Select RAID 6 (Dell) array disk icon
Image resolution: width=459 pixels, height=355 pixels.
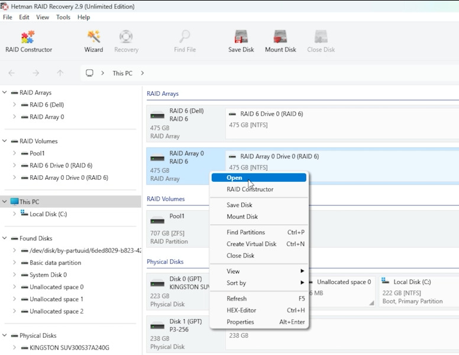click(x=157, y=116)
